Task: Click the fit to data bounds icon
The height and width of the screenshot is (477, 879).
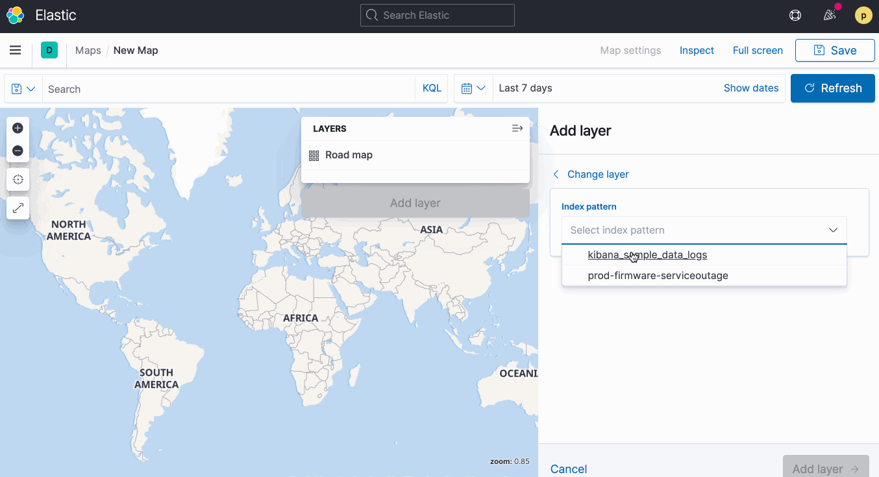Action: point(18,179)
